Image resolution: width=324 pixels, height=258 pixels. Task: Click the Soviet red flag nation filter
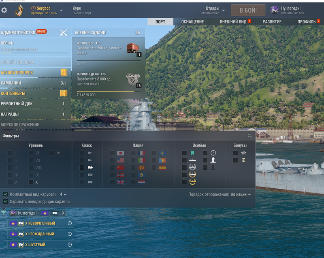120,168
